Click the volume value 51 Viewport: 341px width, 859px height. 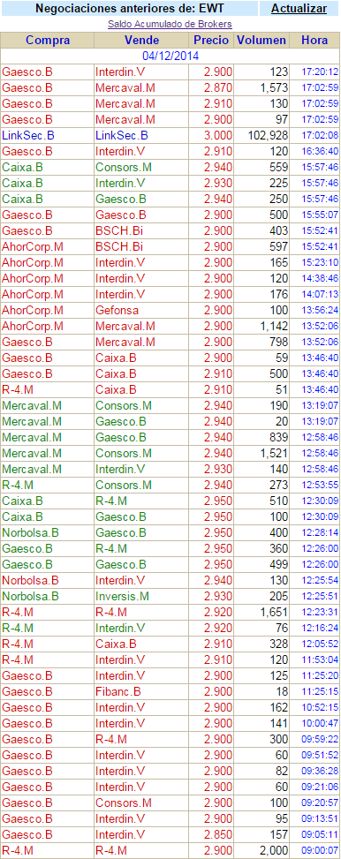coord(283,389)
